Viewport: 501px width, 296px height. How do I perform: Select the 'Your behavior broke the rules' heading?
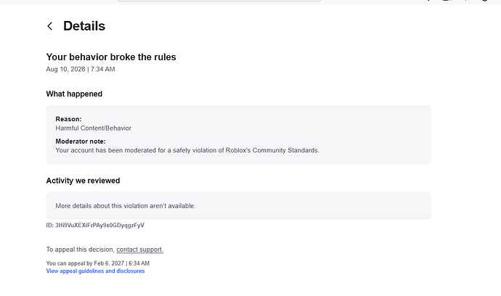coord(111,57)
